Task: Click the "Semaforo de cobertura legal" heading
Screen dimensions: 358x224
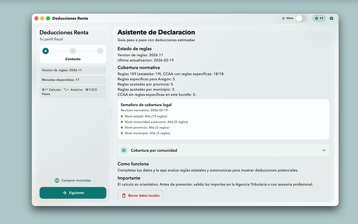Action: pos(146,105)
